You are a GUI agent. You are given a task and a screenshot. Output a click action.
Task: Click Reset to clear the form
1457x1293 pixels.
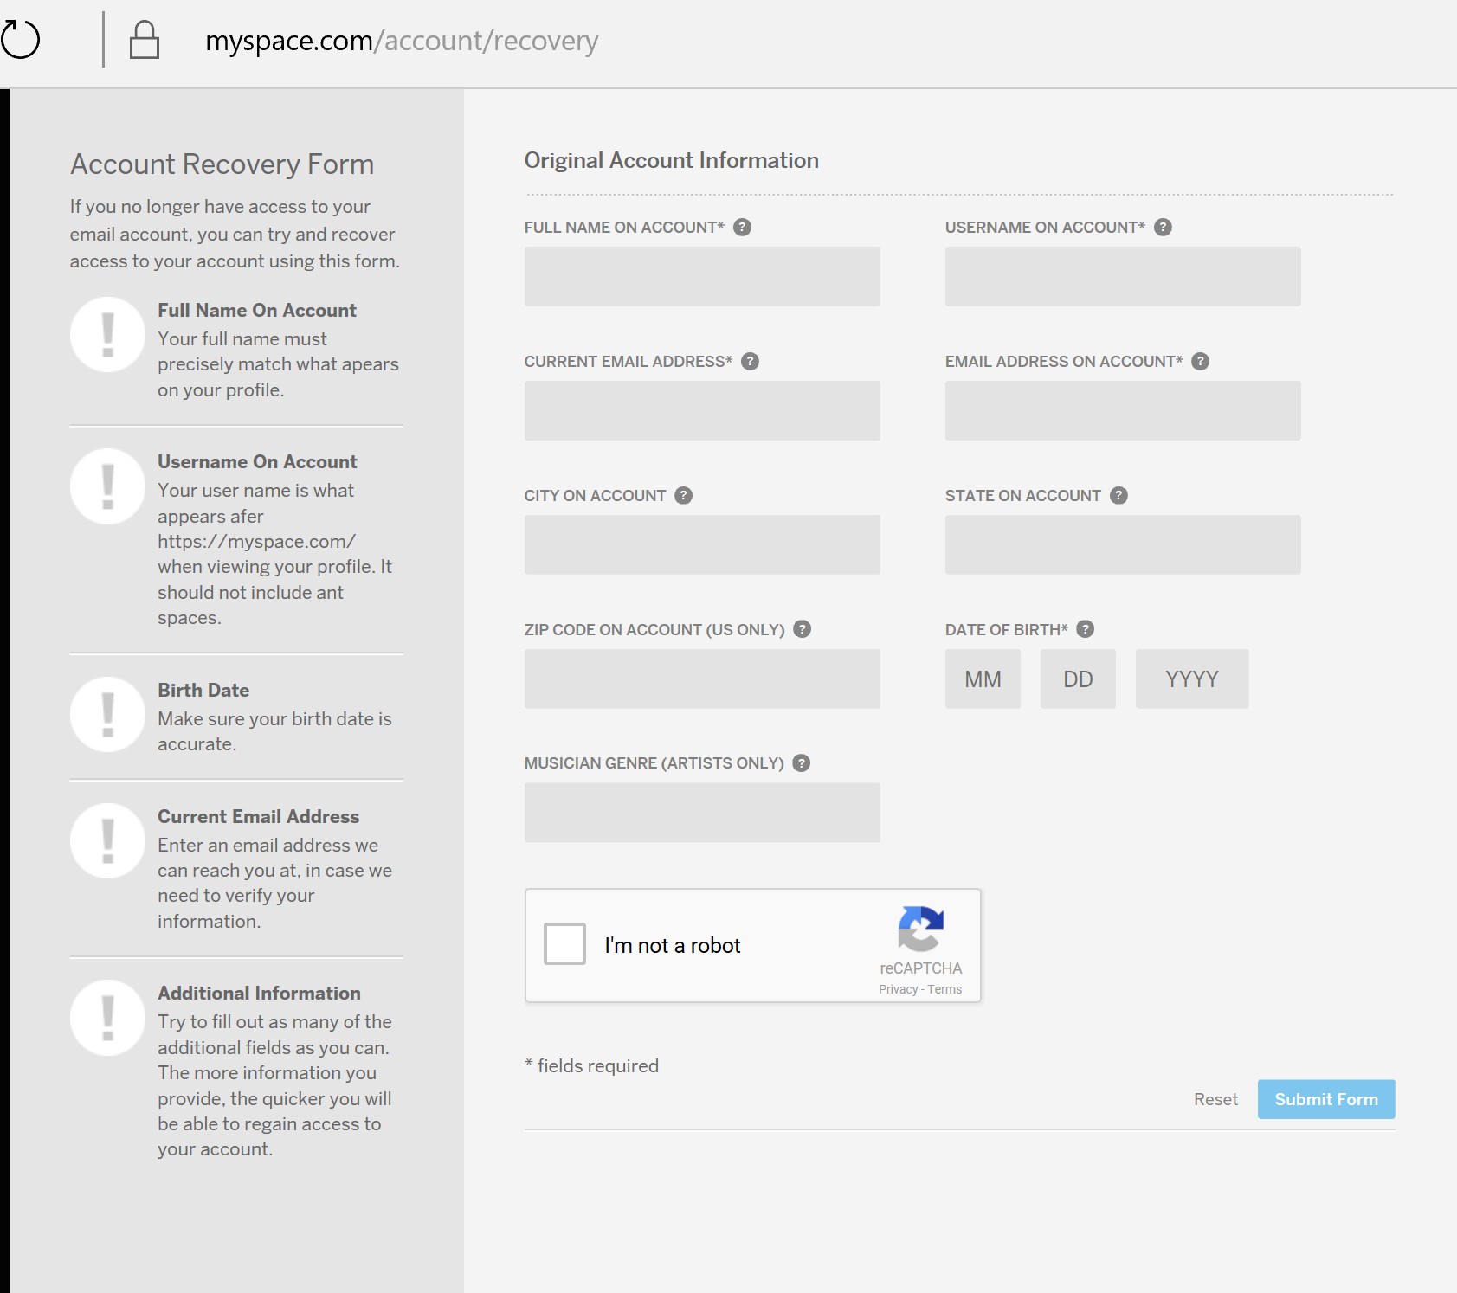click(x=1215, y=1099)
